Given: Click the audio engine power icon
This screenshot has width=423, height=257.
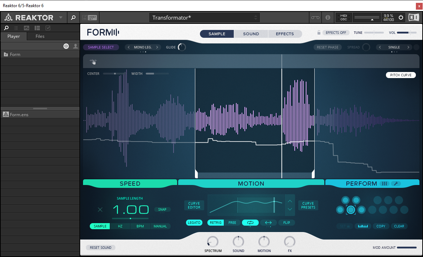Looking at the screenshot, I should point(401,17).
